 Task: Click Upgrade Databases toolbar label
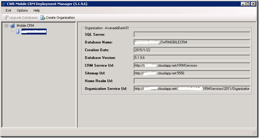pyautogui.click(x=23, y=18)
